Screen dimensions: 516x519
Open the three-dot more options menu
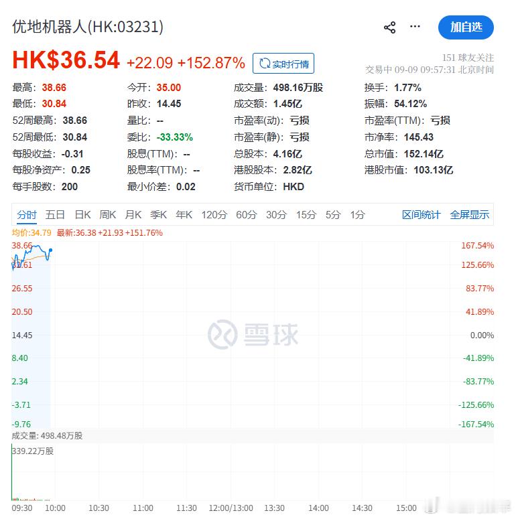point(415,26)
